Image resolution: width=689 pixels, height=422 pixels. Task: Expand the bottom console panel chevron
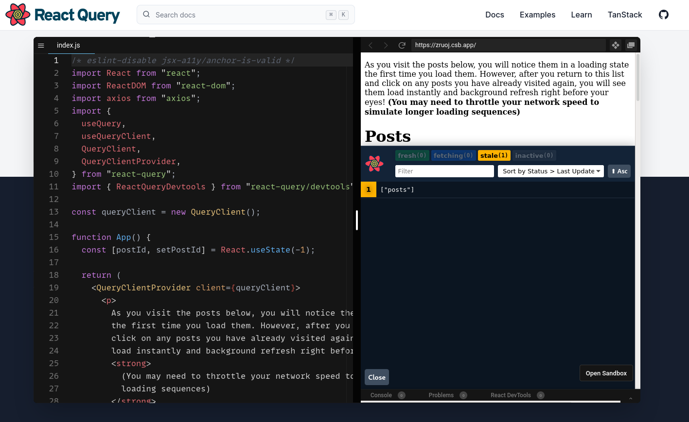pos(631,398)
